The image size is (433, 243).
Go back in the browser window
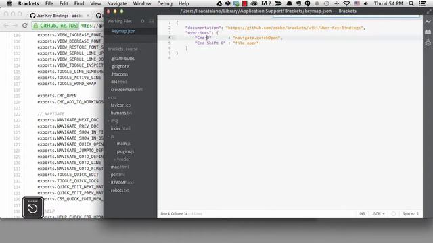click(6, 26)
